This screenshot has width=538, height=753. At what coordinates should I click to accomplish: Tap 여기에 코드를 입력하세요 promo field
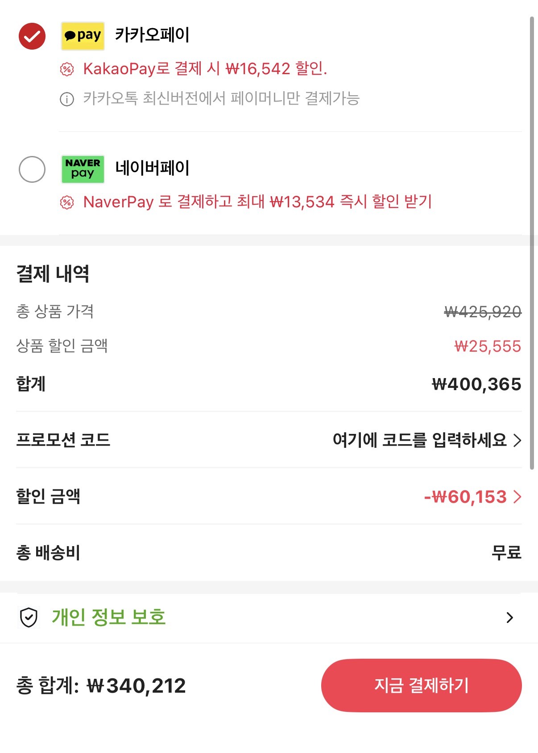coord(419,441)
